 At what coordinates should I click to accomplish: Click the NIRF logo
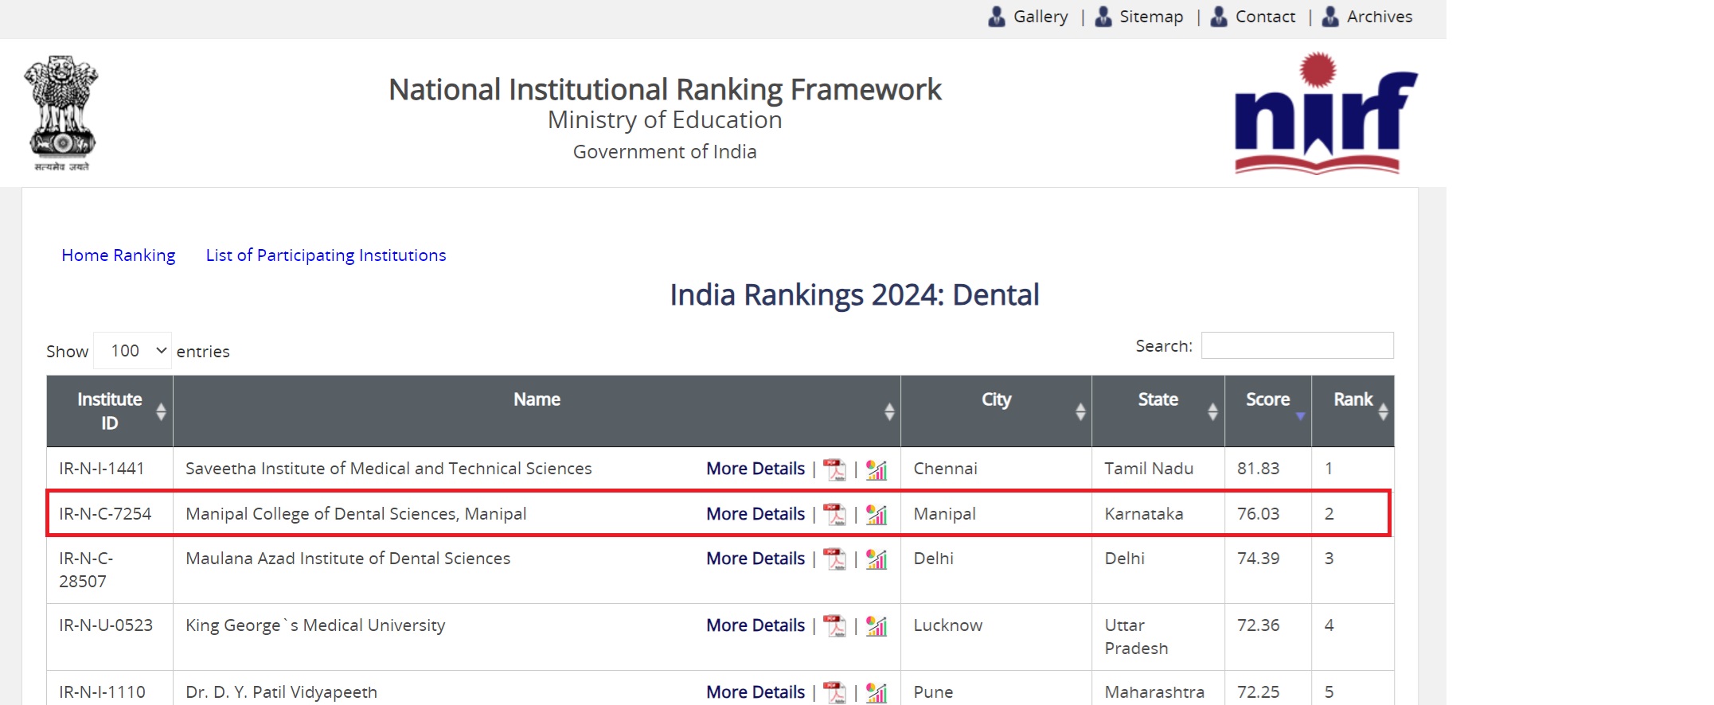tap(1325, 113)
